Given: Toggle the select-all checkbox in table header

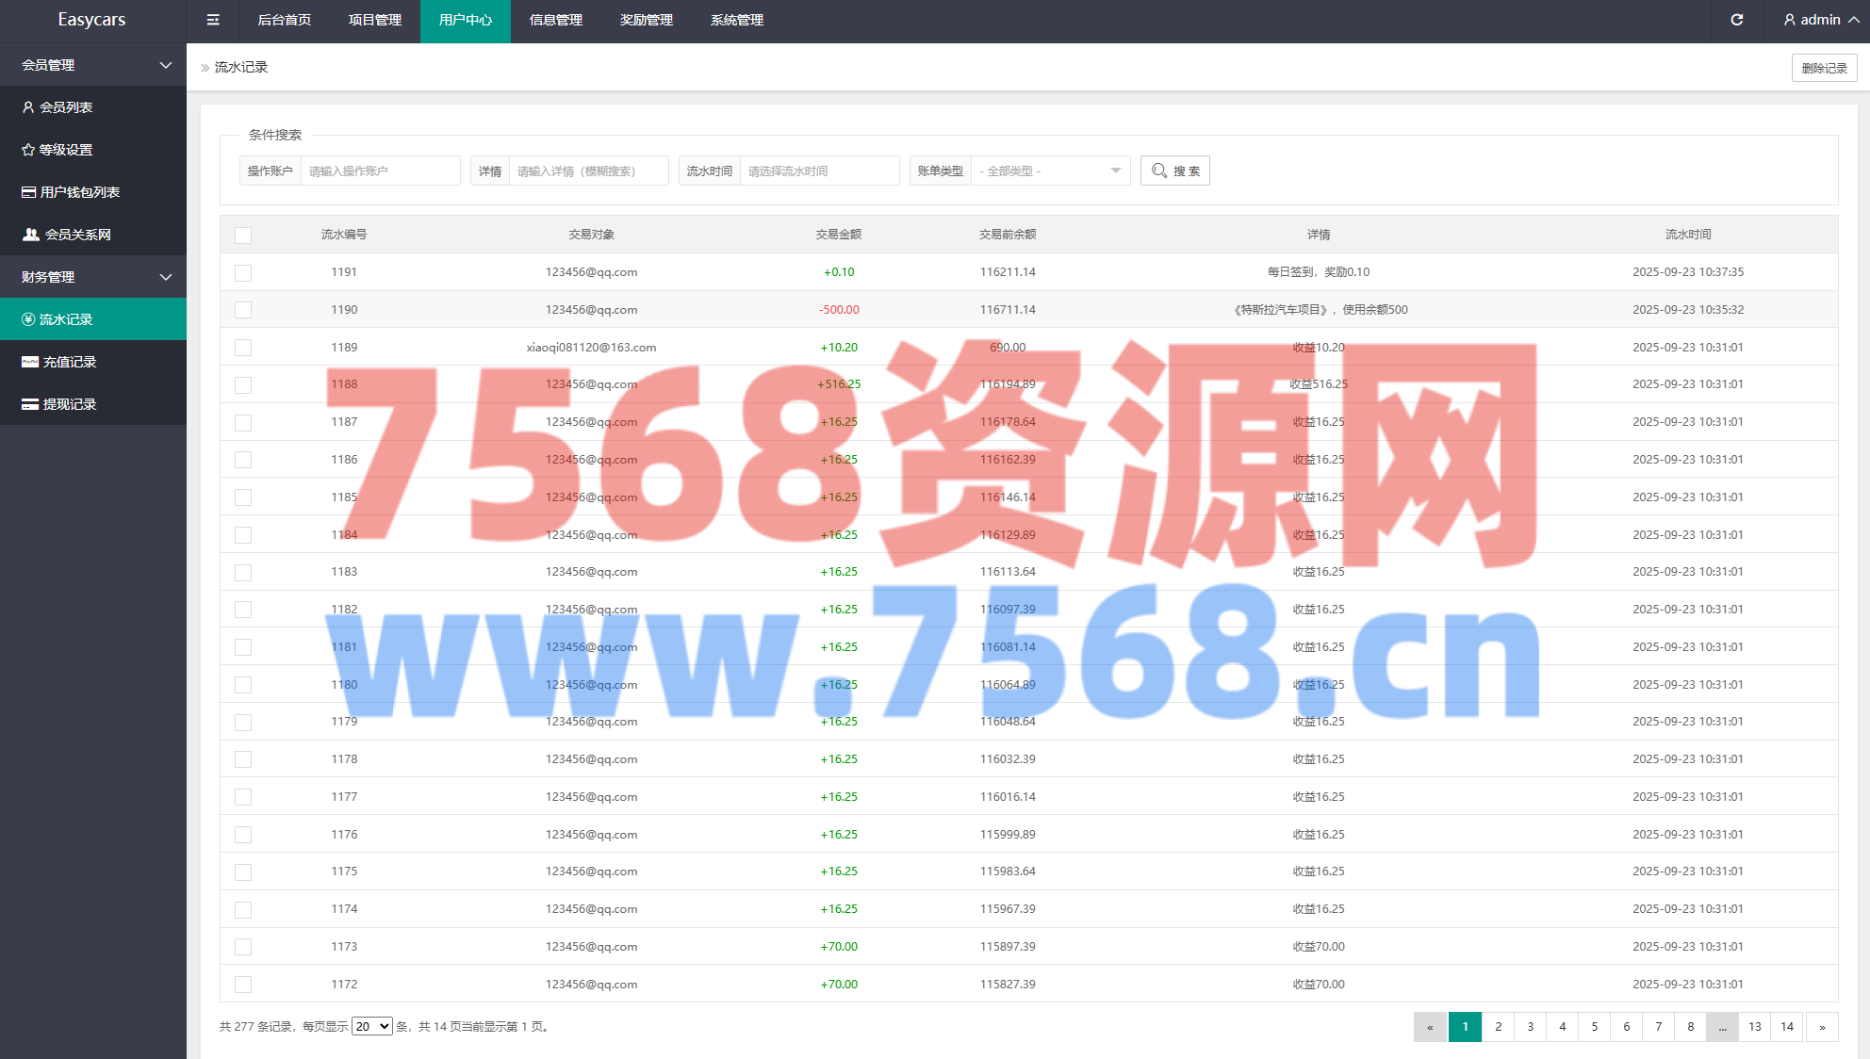Looking at the screenshot, I should pos(243,235).
